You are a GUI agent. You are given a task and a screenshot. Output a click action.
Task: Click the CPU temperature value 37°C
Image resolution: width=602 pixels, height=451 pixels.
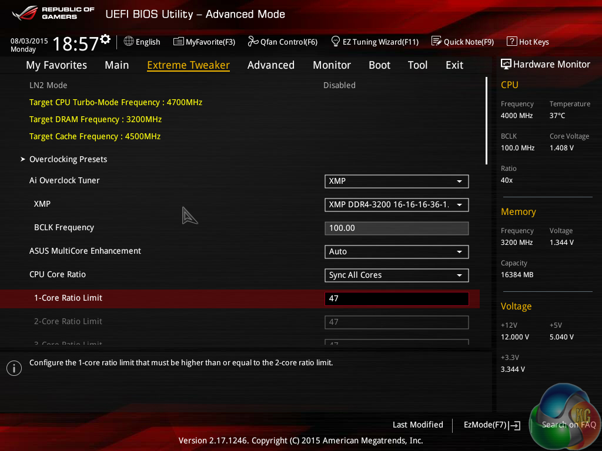coord(557,116)
